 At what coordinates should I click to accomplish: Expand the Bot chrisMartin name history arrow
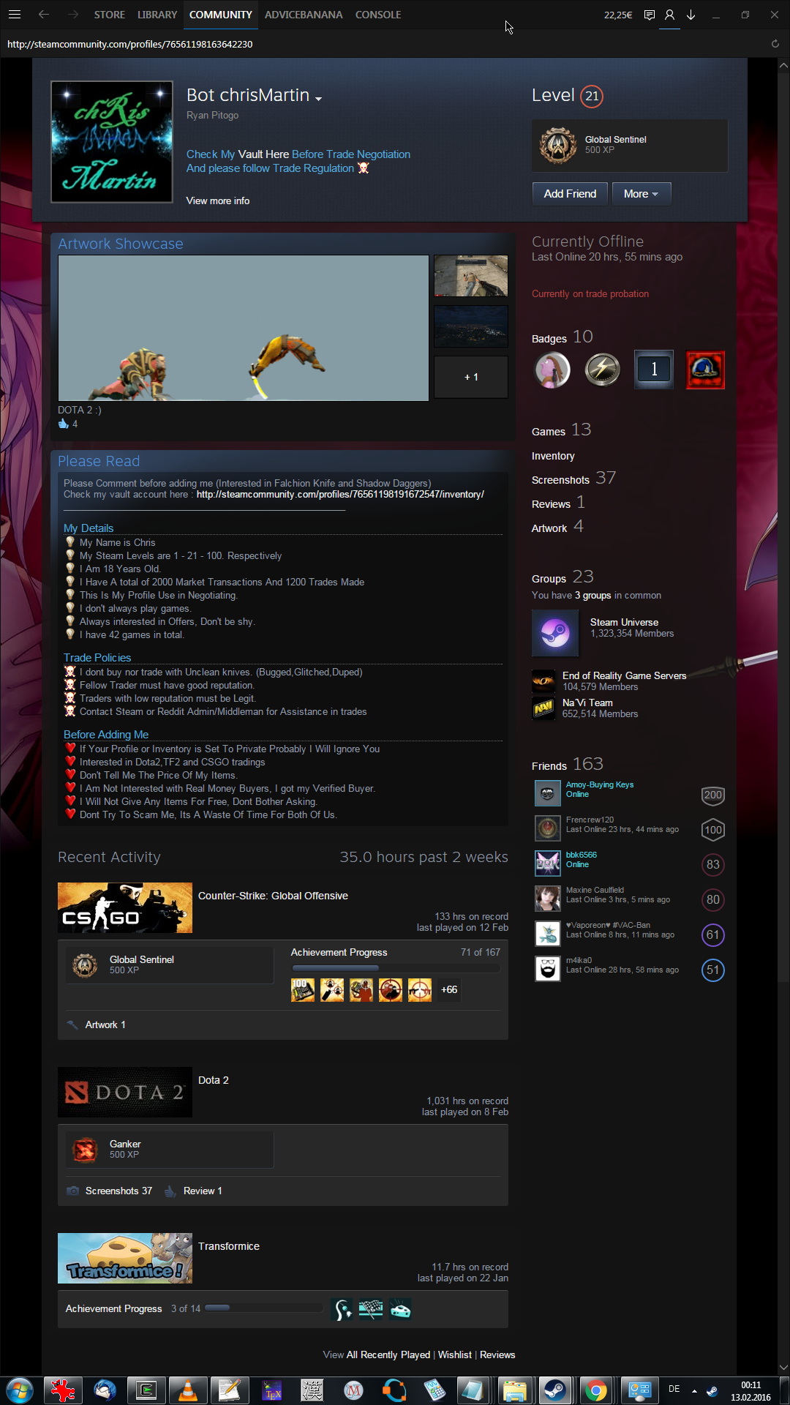tap(318, 98)
